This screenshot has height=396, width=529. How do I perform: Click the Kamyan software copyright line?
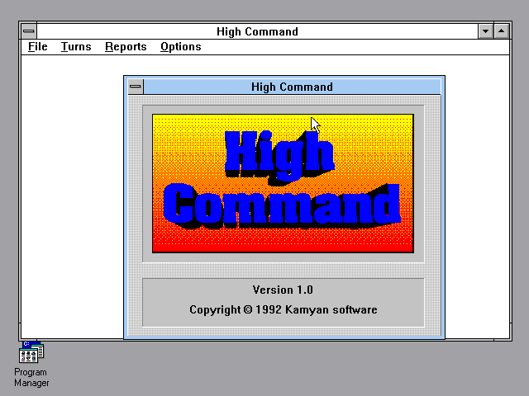click(283, 310)
